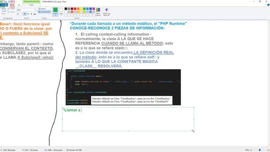Click the zoom level slider thumb
This screenshot has width=270, height=152.
[x=260, y=150]
